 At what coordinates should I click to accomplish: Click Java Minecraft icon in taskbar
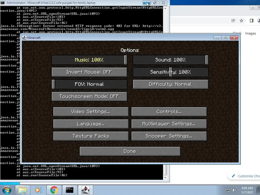pyautogui.click(x=85, y=190)
